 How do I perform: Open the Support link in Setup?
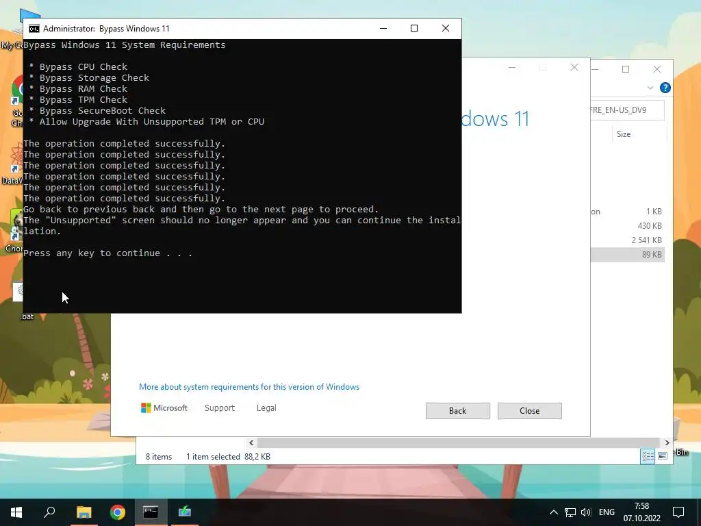[x=220, y=408]
